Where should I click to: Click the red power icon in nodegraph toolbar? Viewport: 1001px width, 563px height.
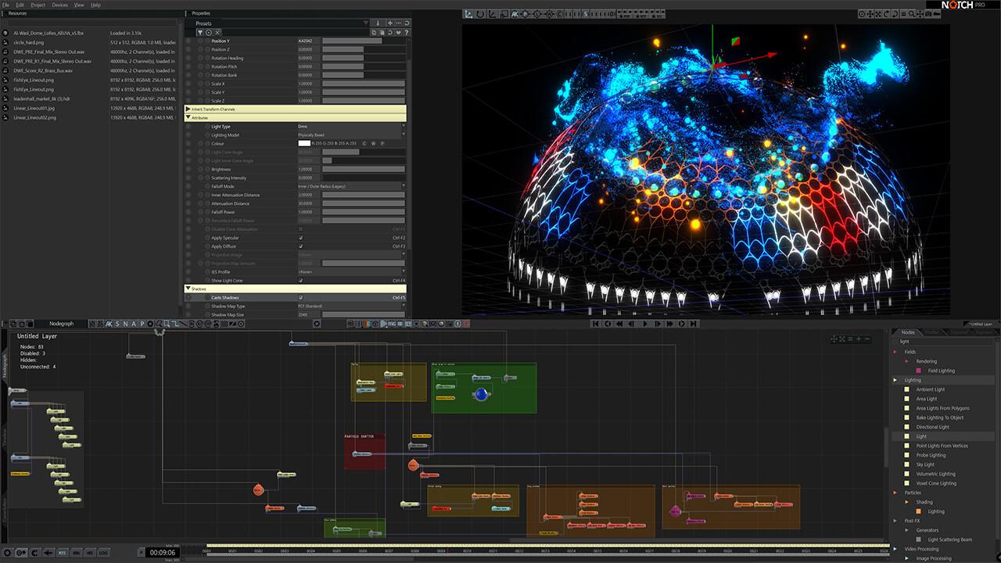[466, 323]
